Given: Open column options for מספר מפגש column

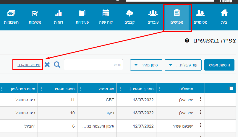Looking at the screenshot, I should [x=41, y=89].
